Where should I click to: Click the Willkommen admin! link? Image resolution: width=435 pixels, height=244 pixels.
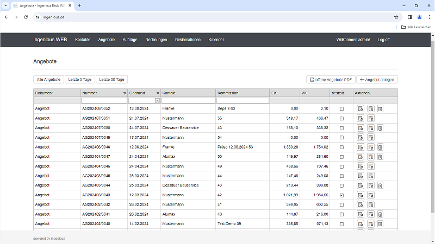point(353,40)
